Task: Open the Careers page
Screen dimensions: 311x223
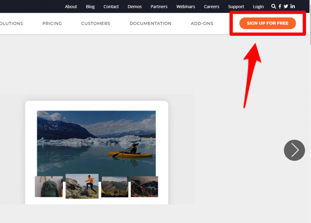Action: pyautogui.click(x=212, y=6)
